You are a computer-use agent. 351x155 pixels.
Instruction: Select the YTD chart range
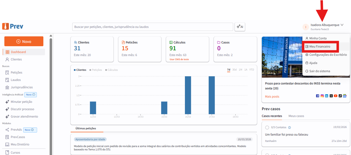[251, 70]
